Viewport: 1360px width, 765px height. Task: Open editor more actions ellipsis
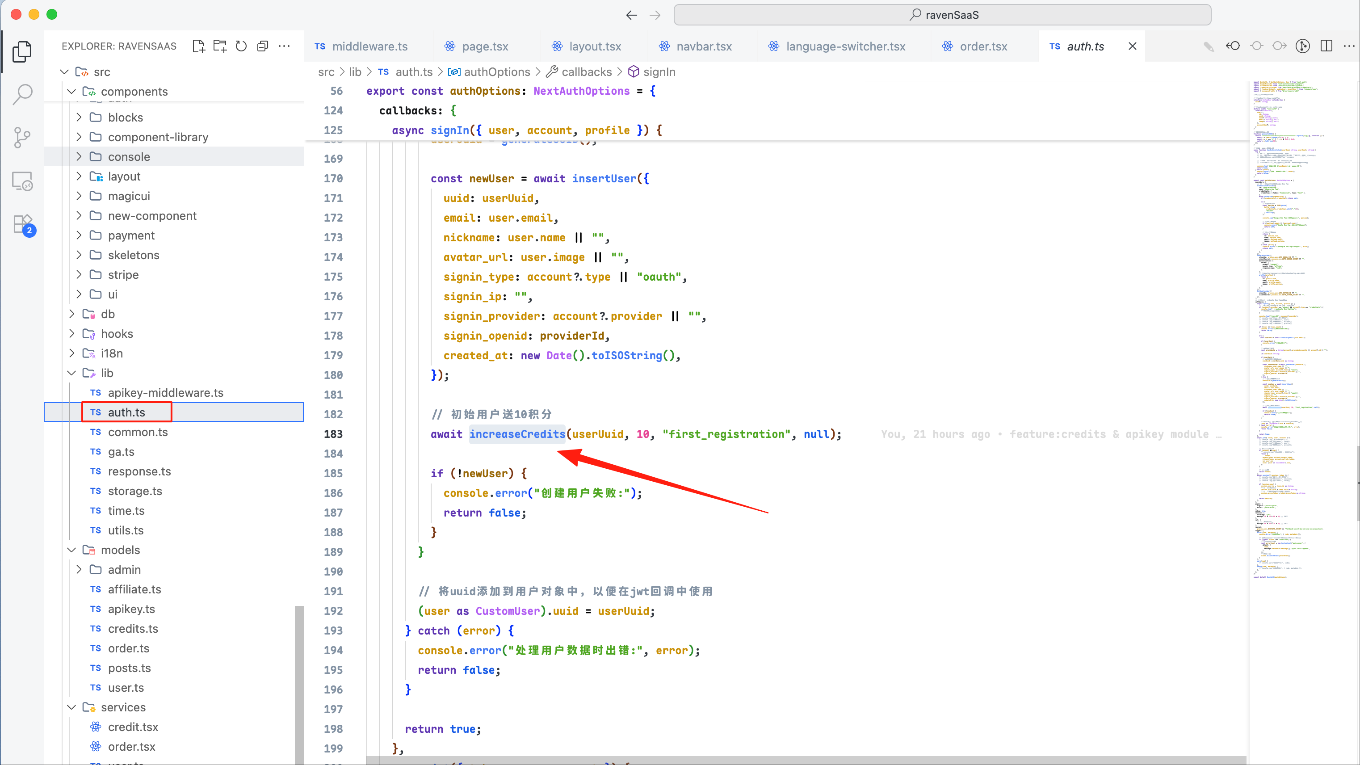(x=1349, y=46)
